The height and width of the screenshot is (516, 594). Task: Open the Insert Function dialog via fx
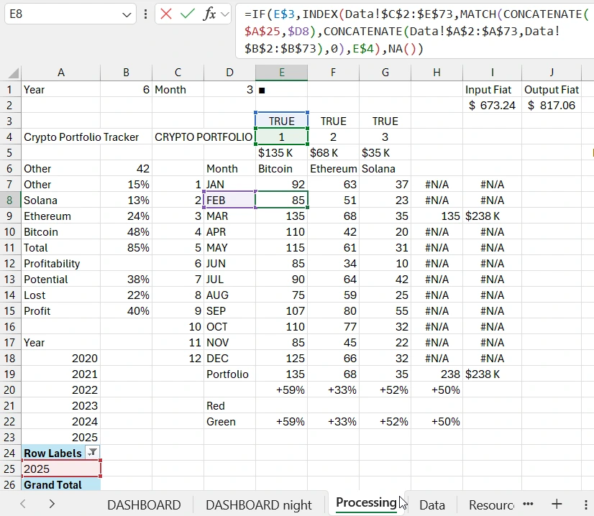(209, 13)
